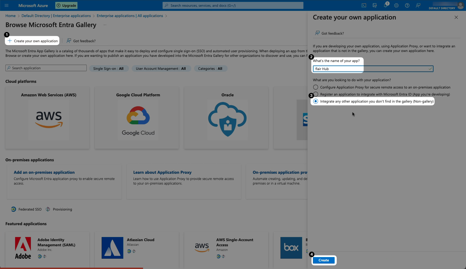Go to Home breadcrumb
The image size is (466, 269).
[x=11, y=16]
